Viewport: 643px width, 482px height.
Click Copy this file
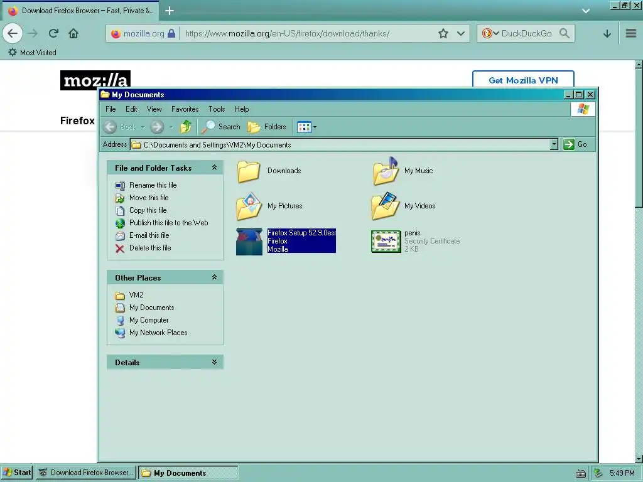tap(148, 210)
